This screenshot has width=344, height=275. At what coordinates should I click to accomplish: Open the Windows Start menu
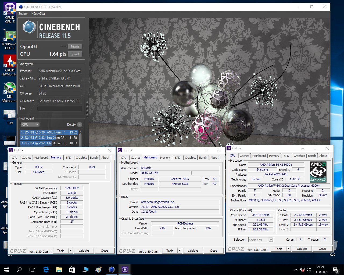6,270
